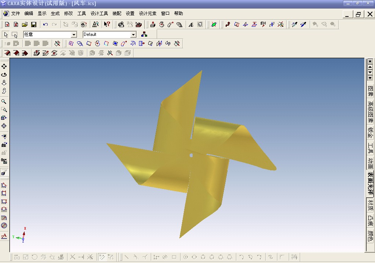375x263 pixels.
Task: Click the fit target crosshair view icon
Action: [x=4, y=126]
